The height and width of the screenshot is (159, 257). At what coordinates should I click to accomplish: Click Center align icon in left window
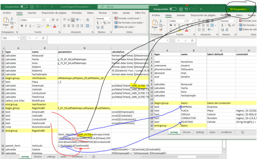[x=69, y=26]
